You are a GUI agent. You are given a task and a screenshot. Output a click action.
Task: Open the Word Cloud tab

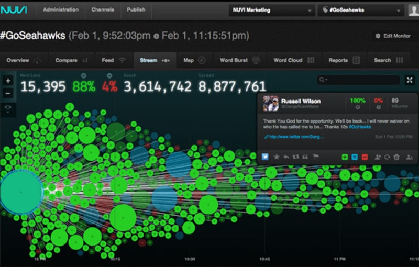(294, 60)
